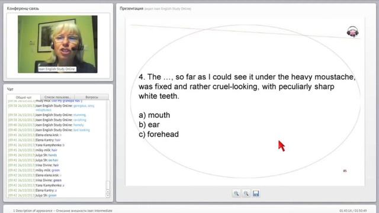Click the small slide number in the slide corner
This screenshot has height=213, width=379.
pyautogui.click(x=345, y=171)
